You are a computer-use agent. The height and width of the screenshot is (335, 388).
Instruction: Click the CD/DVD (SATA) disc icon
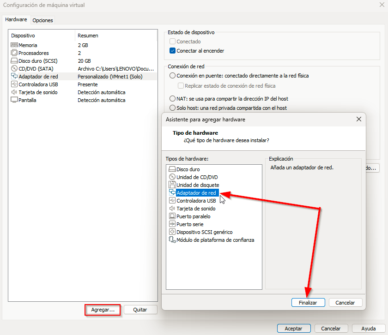tap(14, 69)
